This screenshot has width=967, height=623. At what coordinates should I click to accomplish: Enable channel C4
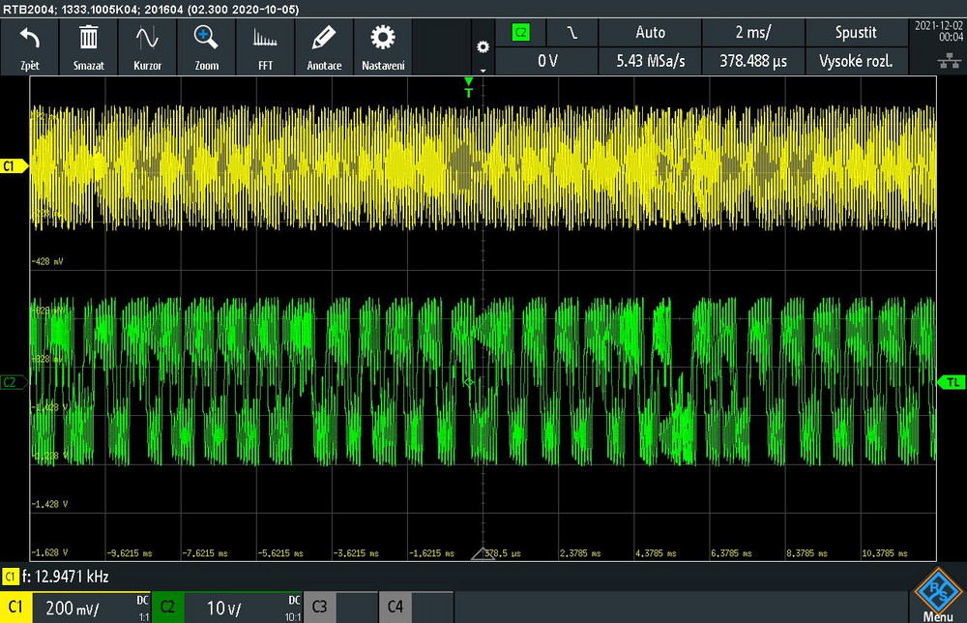[396, 608]
